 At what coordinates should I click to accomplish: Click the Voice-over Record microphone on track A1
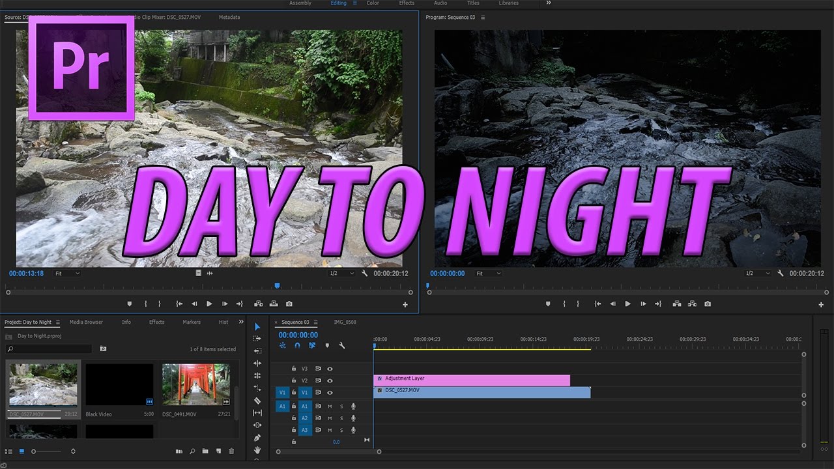pos(353,406)
